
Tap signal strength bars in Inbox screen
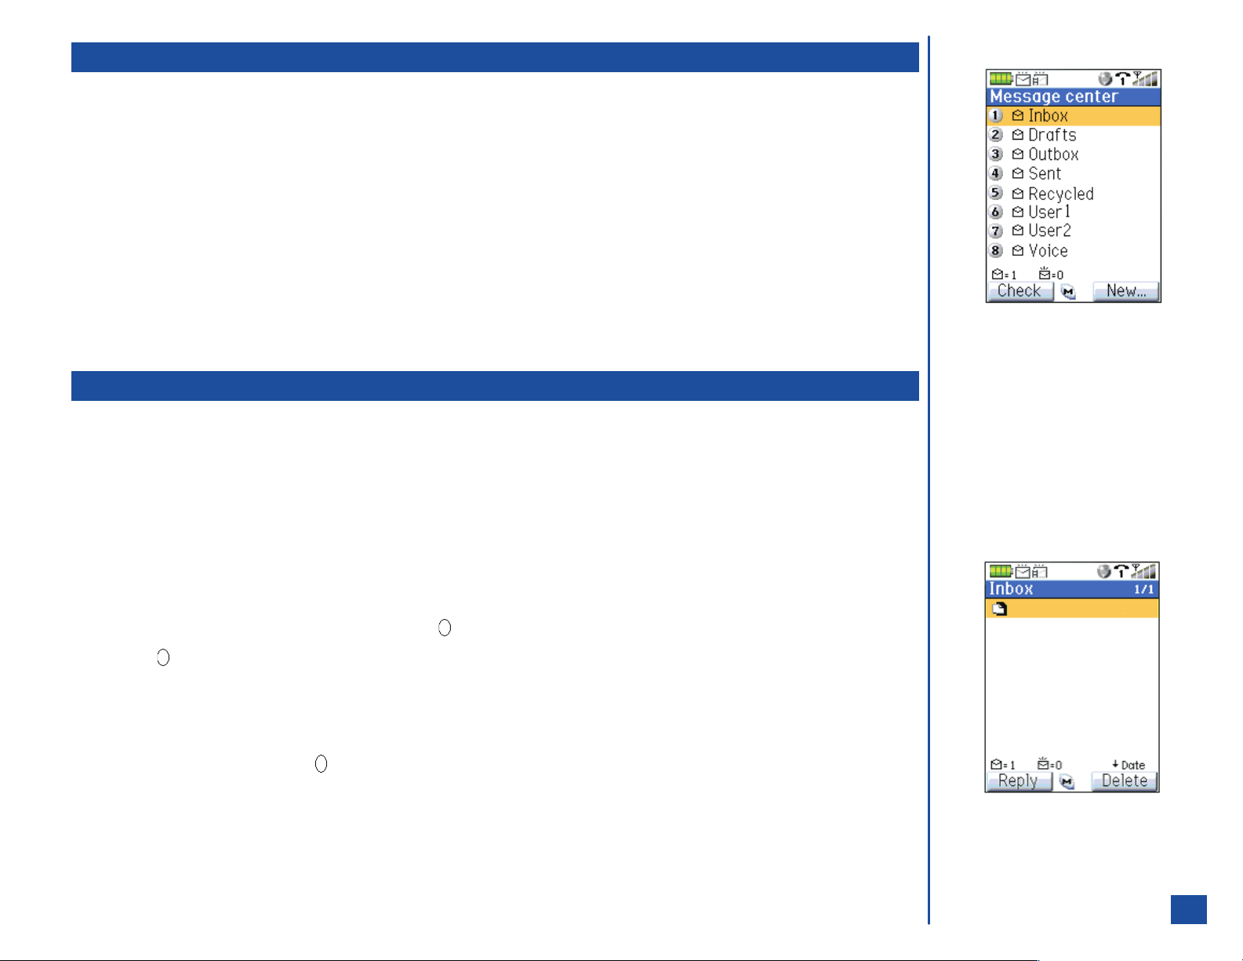pyautogui.click(x=1144, y=571)
